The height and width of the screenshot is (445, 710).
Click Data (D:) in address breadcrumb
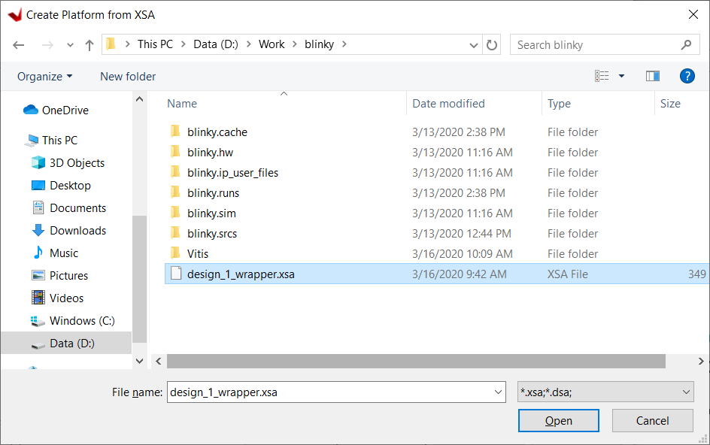pos(216,44)
